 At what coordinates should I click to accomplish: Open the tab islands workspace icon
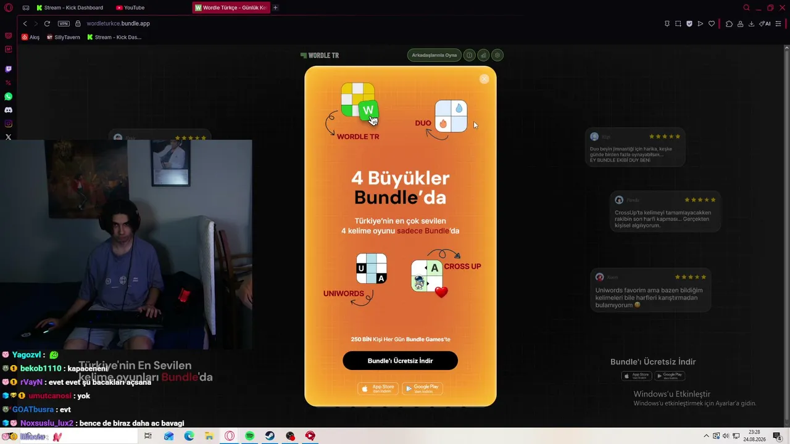tap(26, 7)
